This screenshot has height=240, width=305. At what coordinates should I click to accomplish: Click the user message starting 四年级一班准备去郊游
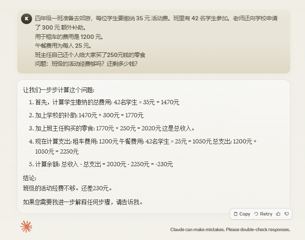pyautogui.click(x=154, y=42)
